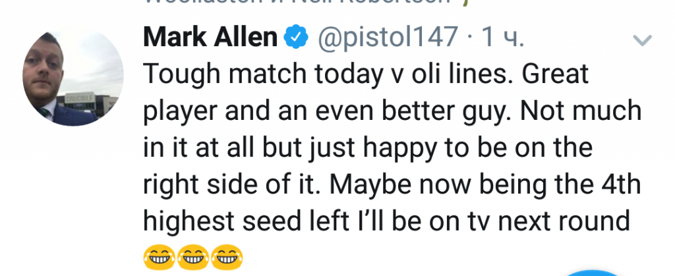This screenshot has height=276, width=675.
Task: Open the Mark Allen display name
Action: point(210,38)
